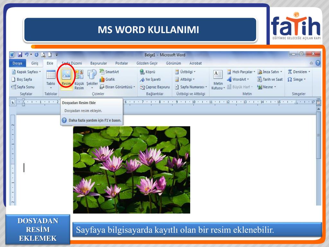Click the Resim picture icon

click(x=66, y=74)
